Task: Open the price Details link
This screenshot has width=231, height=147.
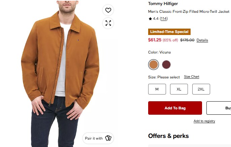Action: (202, 40)
